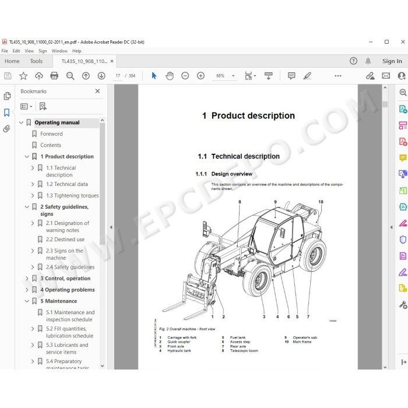The height and width of the screenshot is (408, 408).
Task: Switch to the Tools tab
Action: (36, 61)
